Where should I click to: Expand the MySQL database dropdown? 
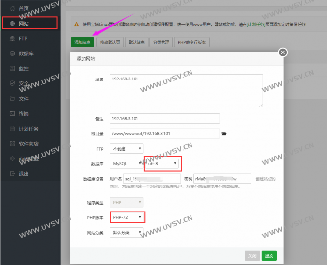tap(127, 164)
